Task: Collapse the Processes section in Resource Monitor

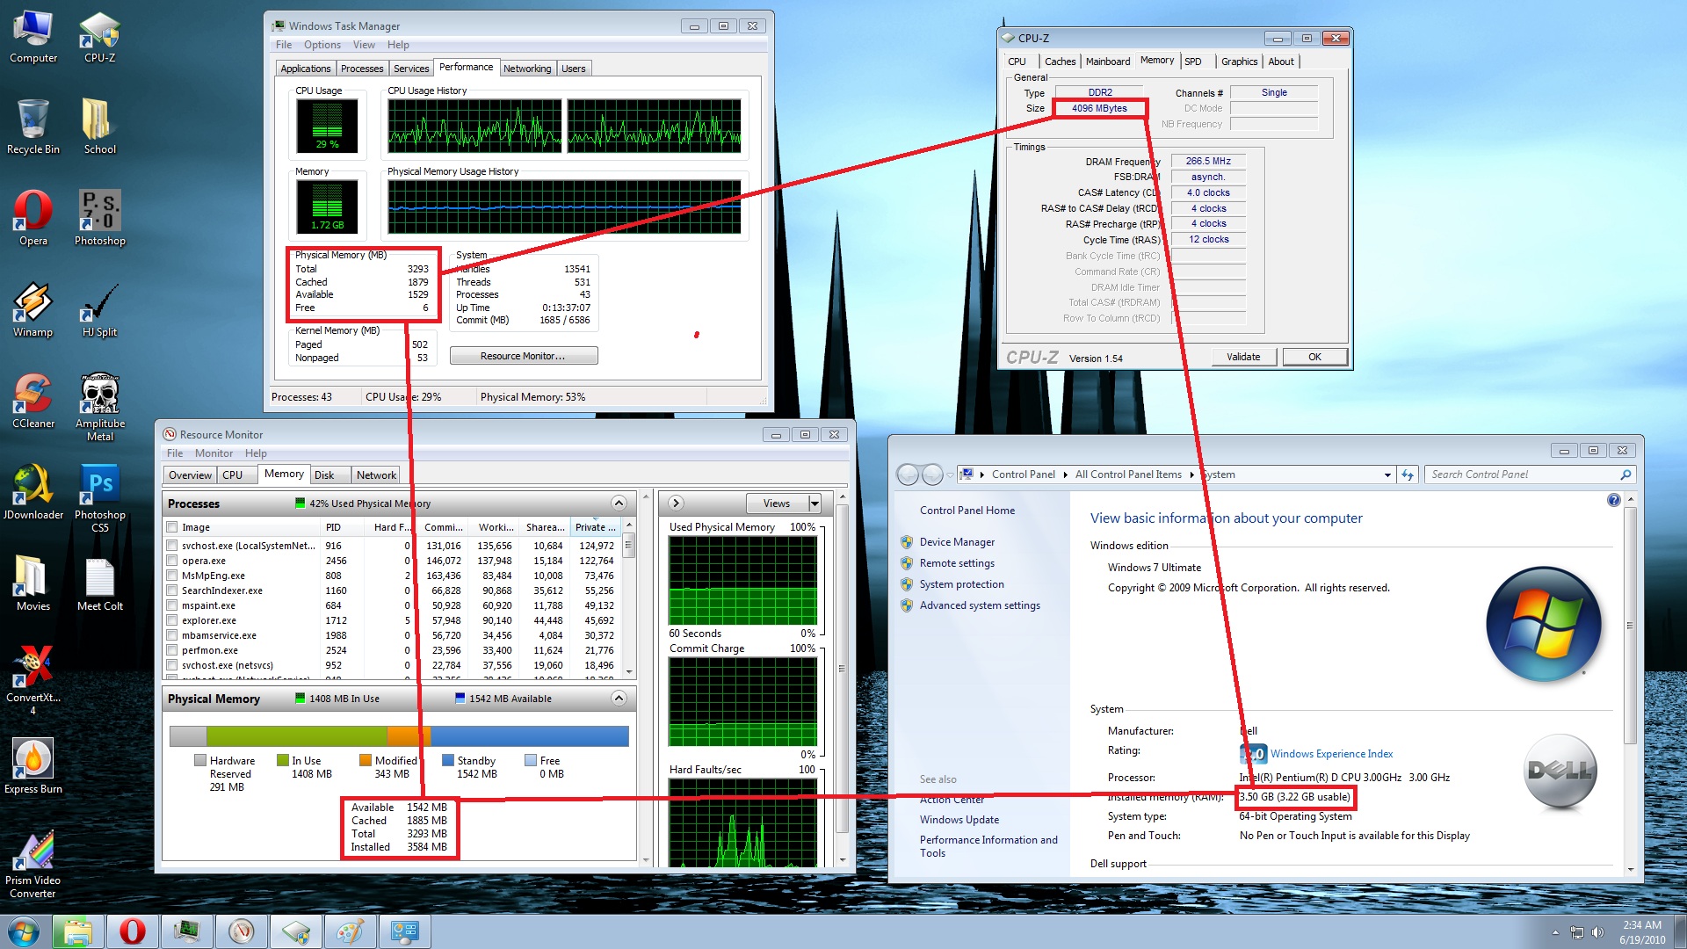Action: click(x=619, y=503)
